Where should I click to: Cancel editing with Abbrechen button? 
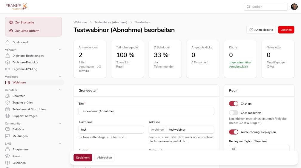(105, 158)
